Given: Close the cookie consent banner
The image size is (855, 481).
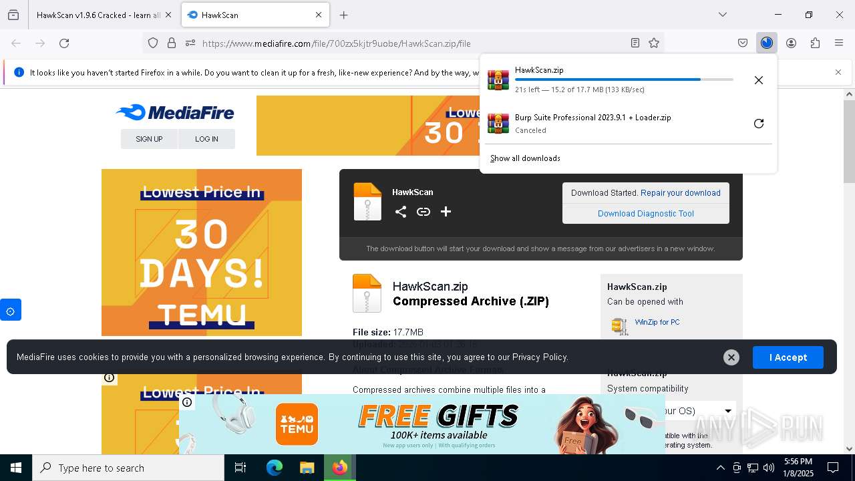Looking at the screenshot, I should (x=731, y=357).
